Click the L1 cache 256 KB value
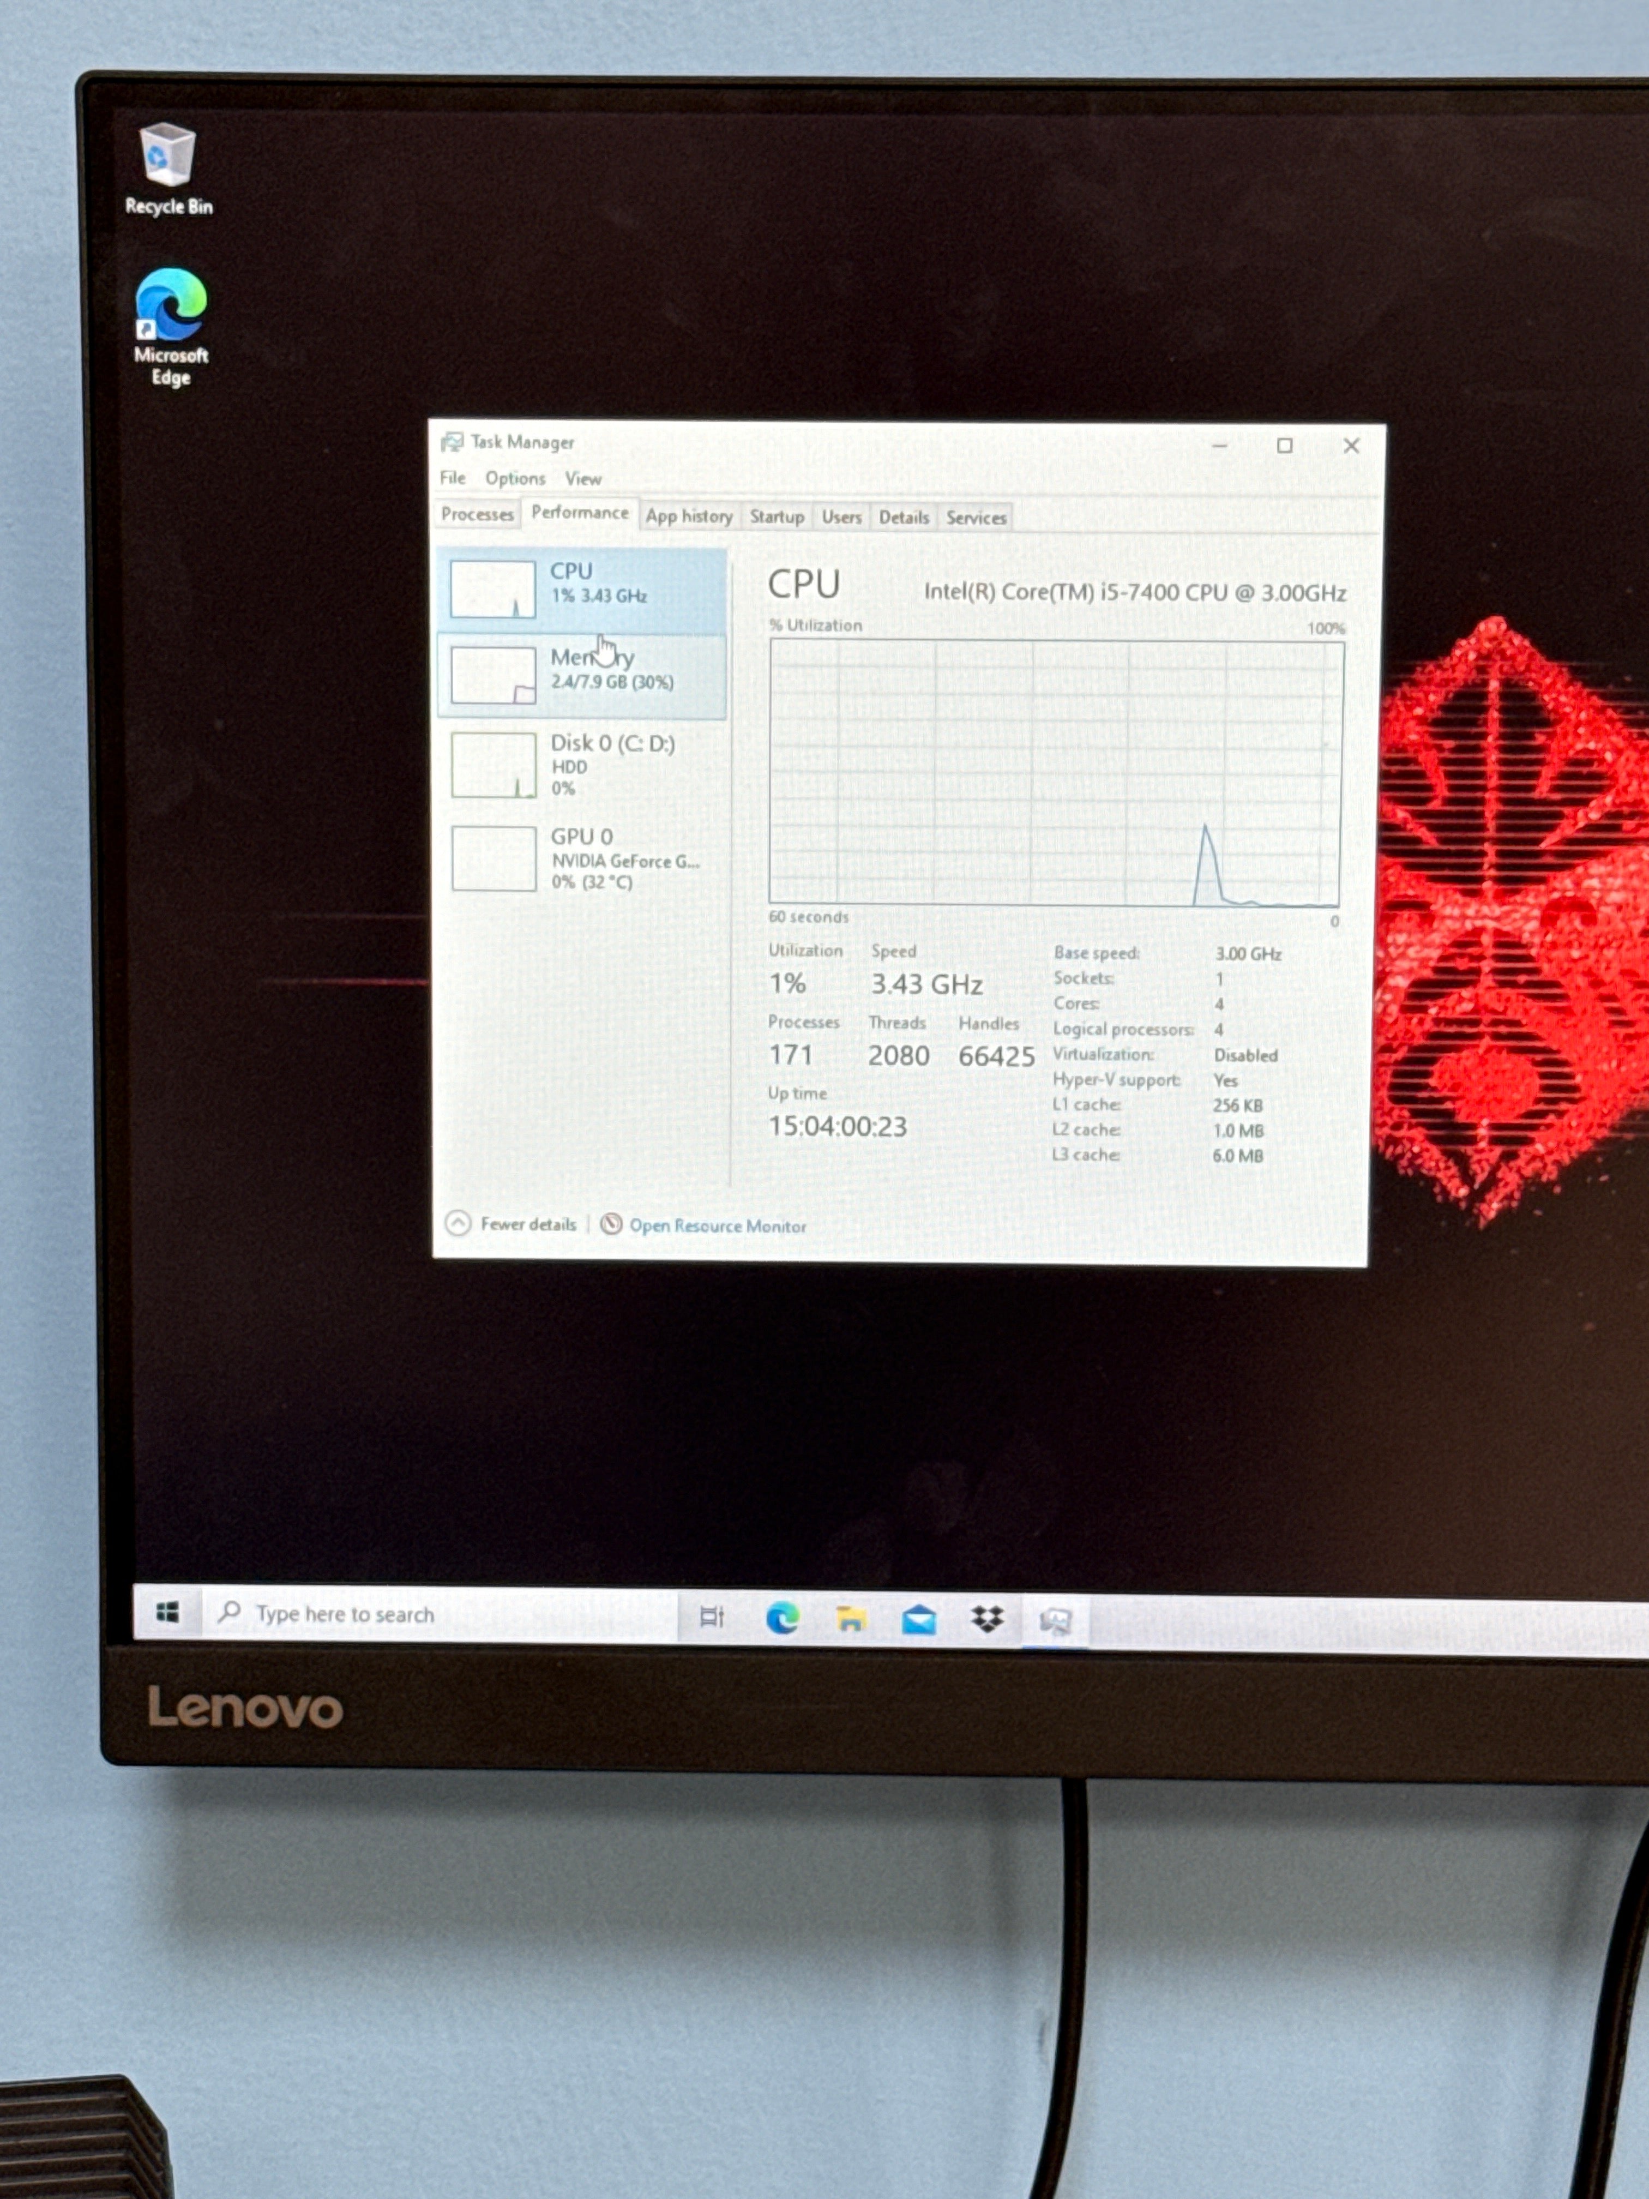The height and width of the screenshot is (2199, 1649). point(1237,1105)
